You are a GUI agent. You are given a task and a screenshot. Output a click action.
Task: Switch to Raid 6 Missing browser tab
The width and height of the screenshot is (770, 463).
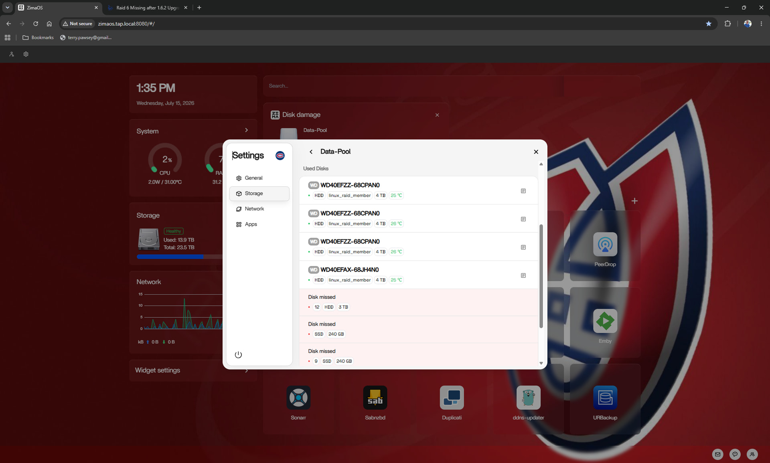tap(147, 8)
